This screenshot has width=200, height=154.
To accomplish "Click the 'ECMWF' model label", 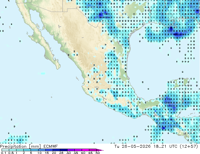I will click(51, 146).
